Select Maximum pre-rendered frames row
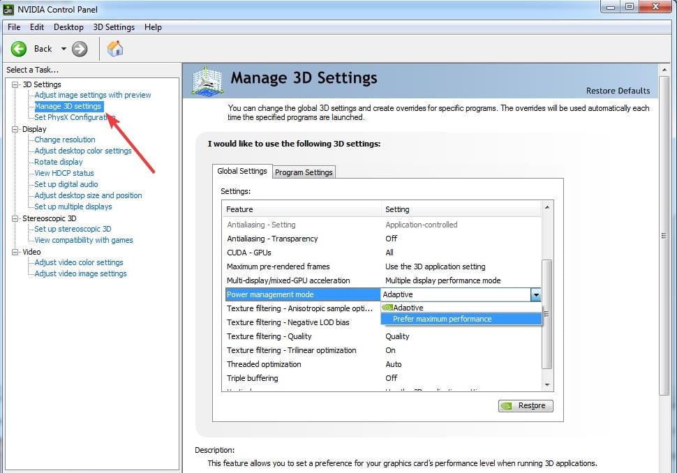Viewport: 677px width, 473px height. point(383,266)
